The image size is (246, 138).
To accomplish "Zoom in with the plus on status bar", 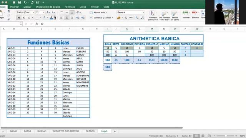I will (x=236, y=136).
